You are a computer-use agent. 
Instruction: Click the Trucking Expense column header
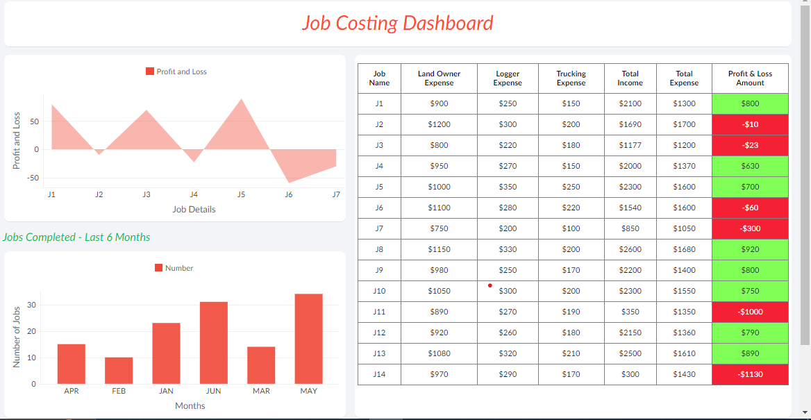571,78
